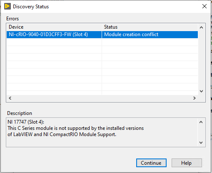The width and height of the screenshot is (212, 173).
Task: Close the Discovery Status dialog
Action: (x=205, y=6)
